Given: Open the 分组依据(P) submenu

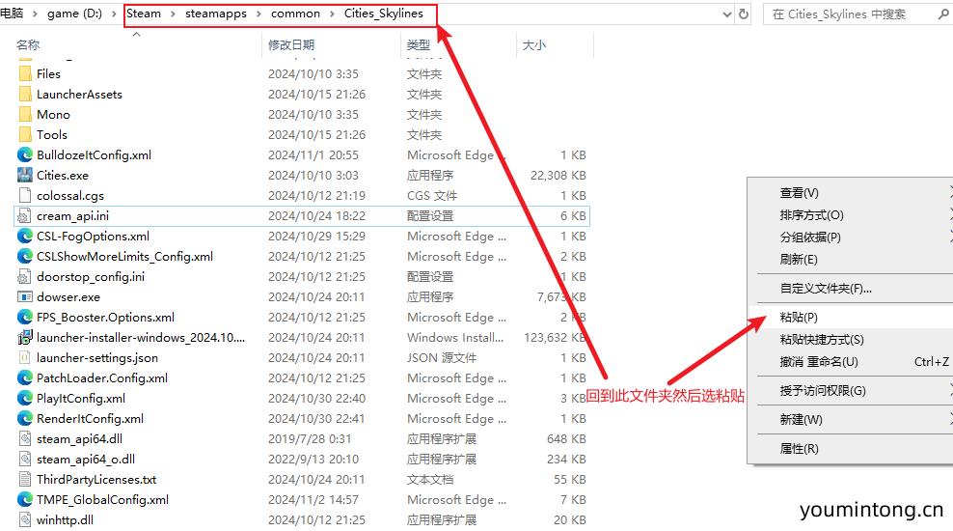Looking at the screenshot, I should pyautogui.click(x=851, y=238).
